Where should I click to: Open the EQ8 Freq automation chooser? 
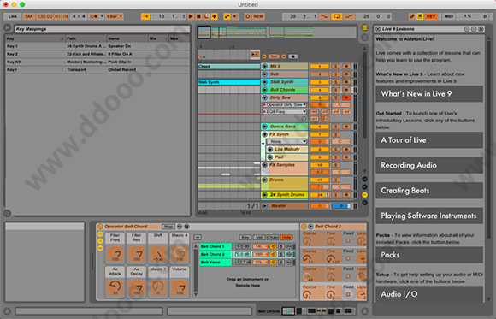click(x=284, y=112)
